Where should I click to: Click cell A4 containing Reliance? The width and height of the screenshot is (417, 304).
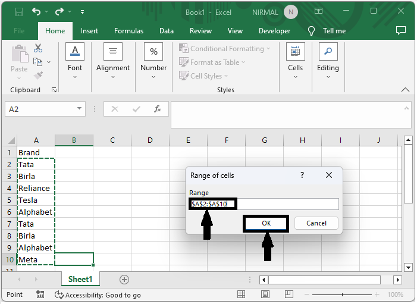tap(36, 189)
